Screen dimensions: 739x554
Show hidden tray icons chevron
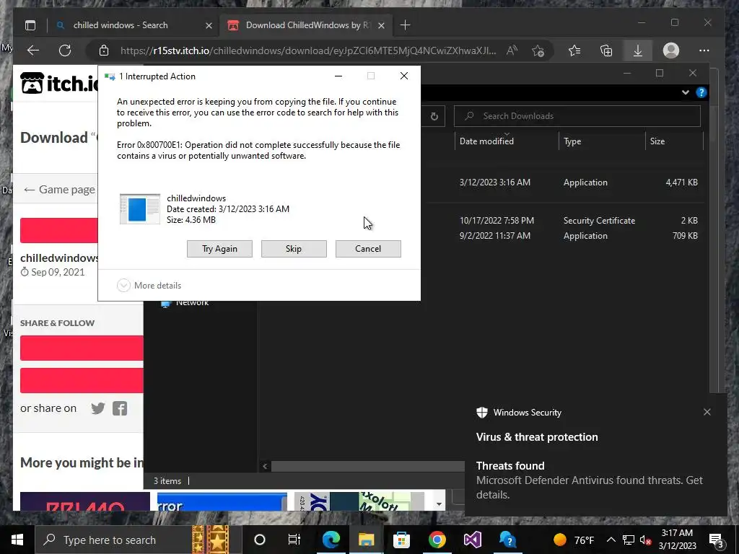tap(611, 540)
